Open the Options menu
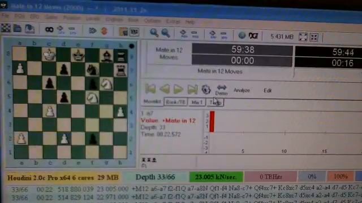Screen dimensions: 362x203 click(x=152, y=21)
